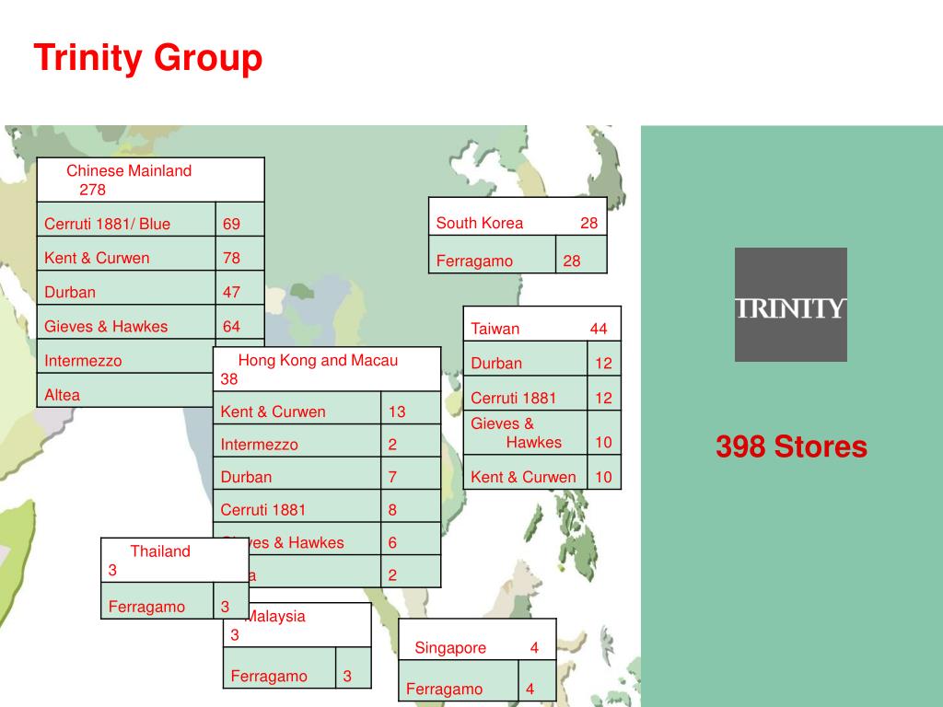
Task: Select Gieves & Hawkes in Taiwan table
Action: 526,433
